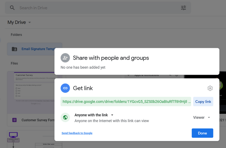226x148 pixels.
Task: Click the shared folder icon for Email Signature
Action: [x=14, y=49]
